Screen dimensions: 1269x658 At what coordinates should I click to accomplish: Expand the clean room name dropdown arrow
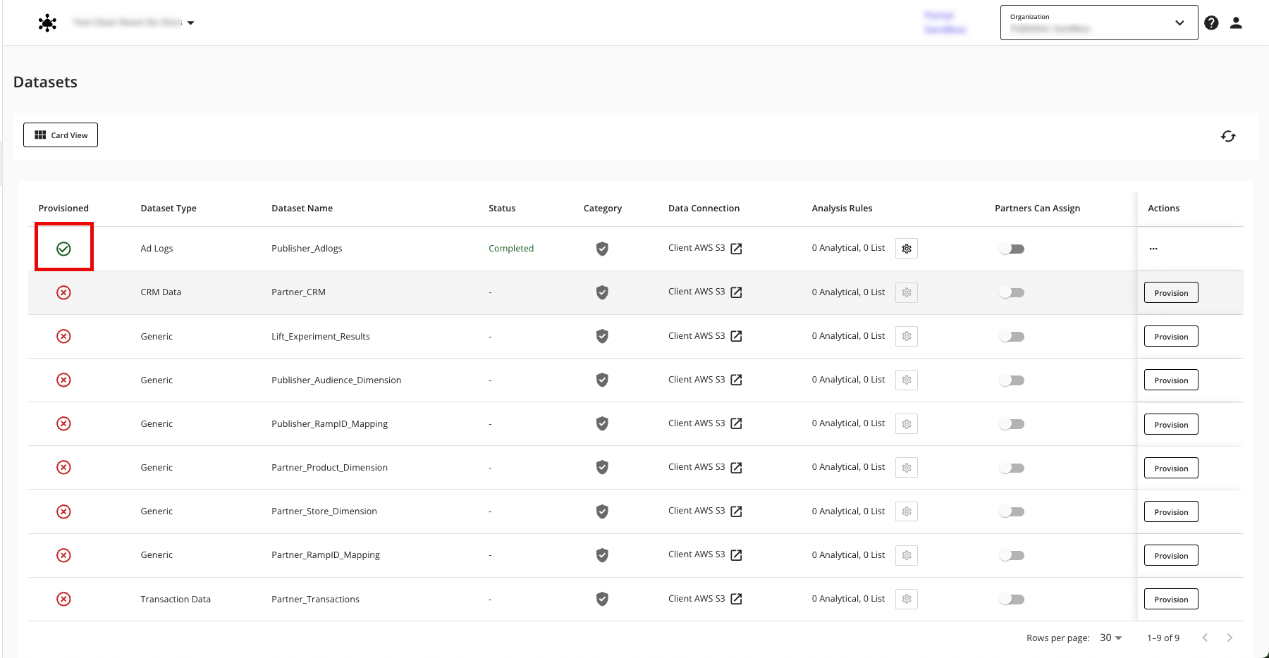[x=190, y=23]
